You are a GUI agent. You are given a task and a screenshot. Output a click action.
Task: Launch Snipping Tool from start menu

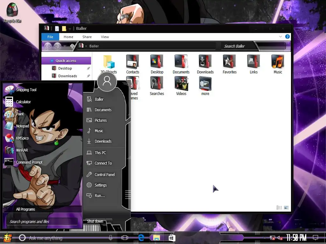pyautogui.click(x=21, y=90)
